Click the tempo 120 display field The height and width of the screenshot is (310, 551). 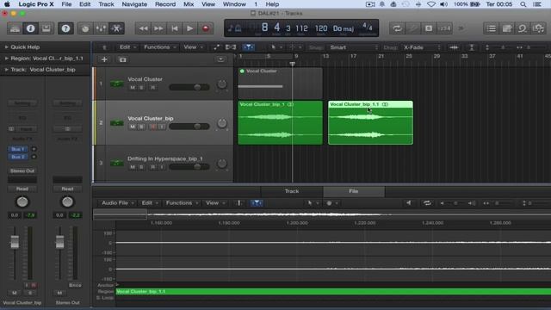tap(321, 28)
